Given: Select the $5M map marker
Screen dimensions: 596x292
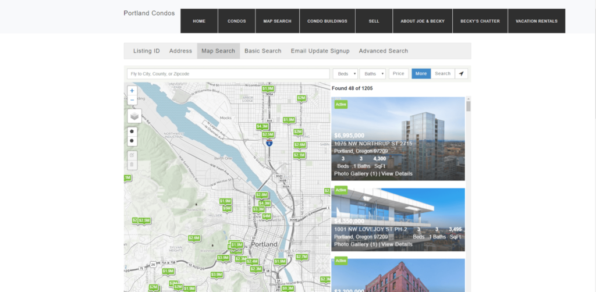Looking at the screenshot, I should click(x=227, y=208).
